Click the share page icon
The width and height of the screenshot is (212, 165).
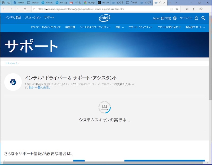point(201,9)
